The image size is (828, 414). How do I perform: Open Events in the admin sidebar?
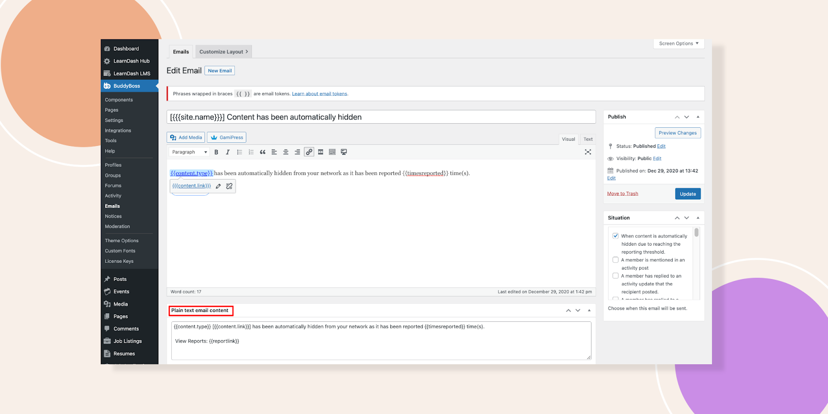[x=129, y=292]
